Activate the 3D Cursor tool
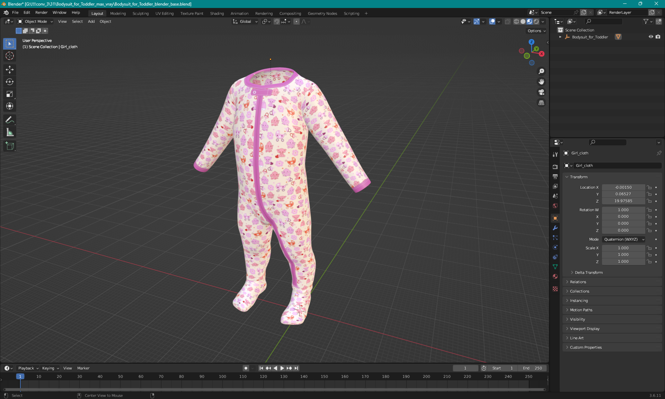The image size is (665, 399). 10,56
